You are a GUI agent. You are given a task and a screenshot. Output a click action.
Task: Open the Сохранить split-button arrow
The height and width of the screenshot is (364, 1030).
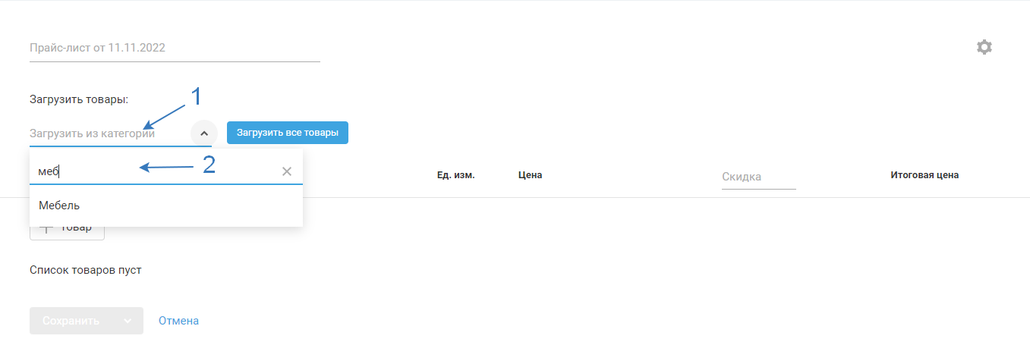click(128, 321)
